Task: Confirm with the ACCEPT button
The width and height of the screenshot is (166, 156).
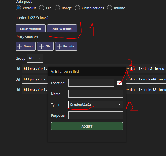Action: pos(87,126)
